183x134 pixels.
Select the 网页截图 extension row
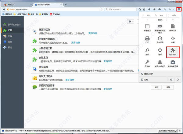click(85, 69)
